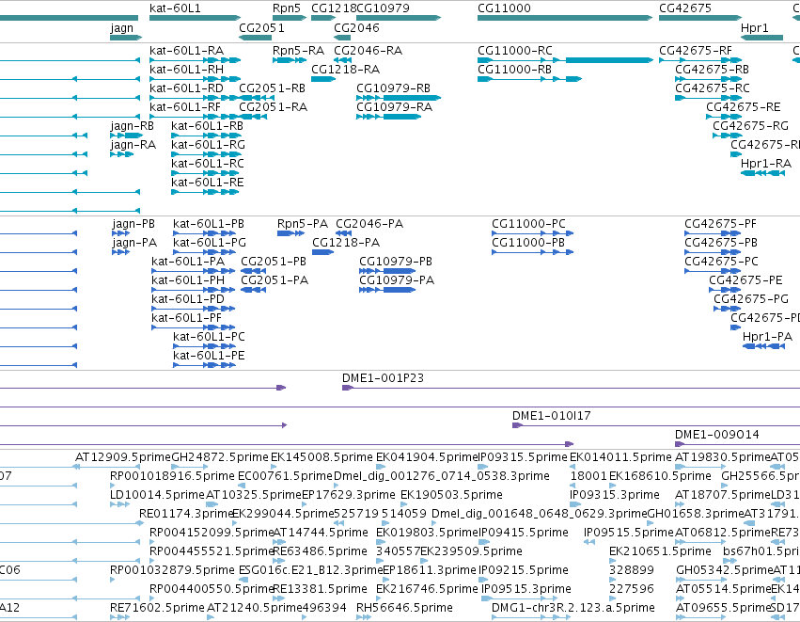Select transcript CG2051-RB
The image size is (800, 622).
272,88
